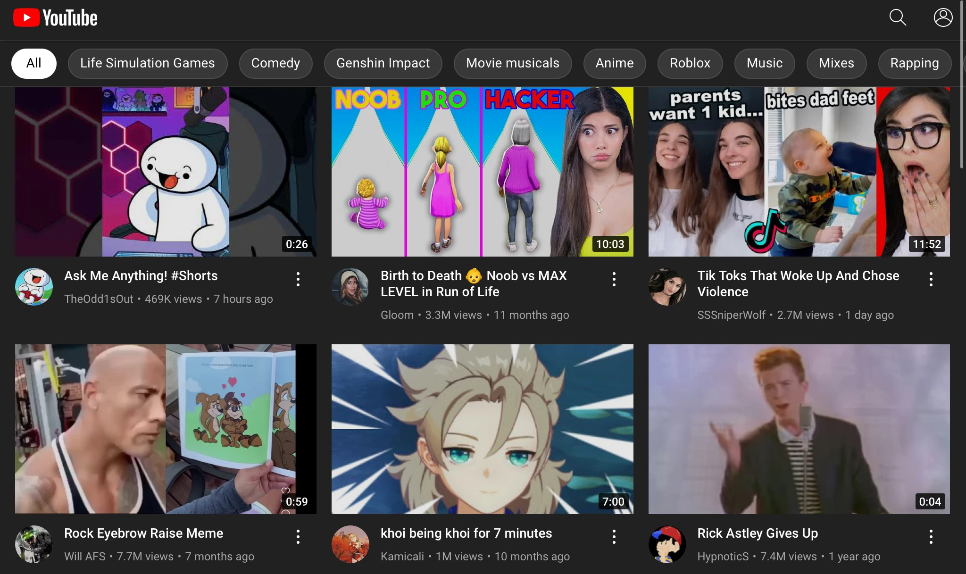Open options menu for Tik Toks video

[x=931, y=279]
